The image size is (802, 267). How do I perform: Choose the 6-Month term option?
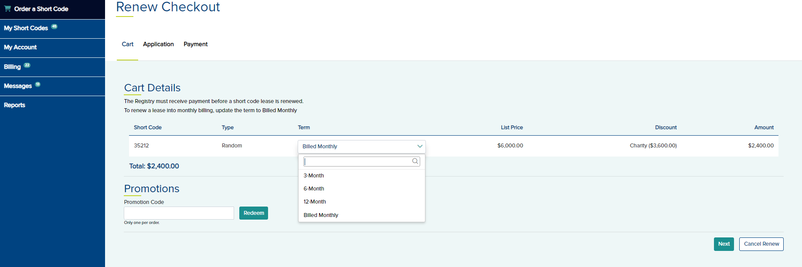[x=314, y=189]
